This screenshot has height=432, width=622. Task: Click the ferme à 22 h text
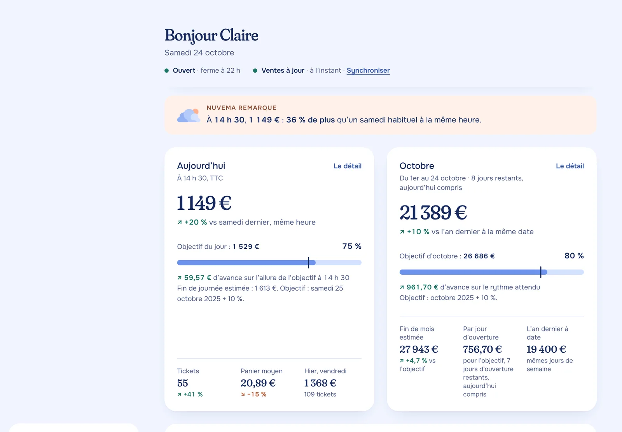220,70
